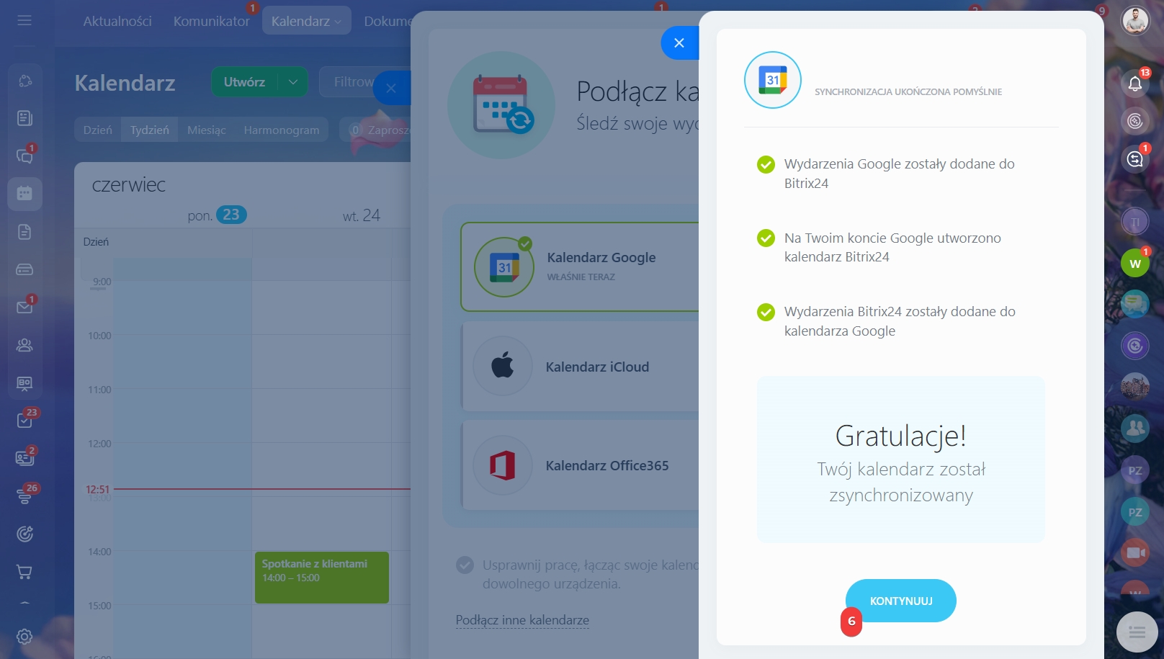Open the group contacts icon in right bar
Image resolution: width=1164 pixels, height=659 pixels.
tap(1135, 429)
